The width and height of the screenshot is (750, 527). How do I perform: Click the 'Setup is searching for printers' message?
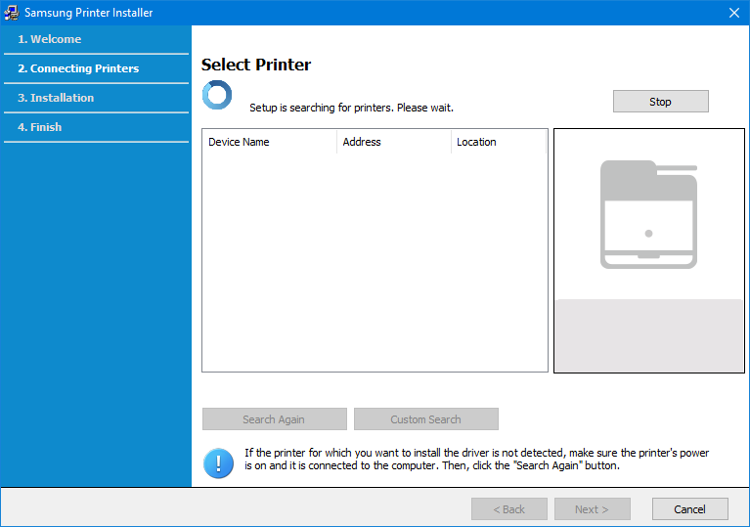351,108
